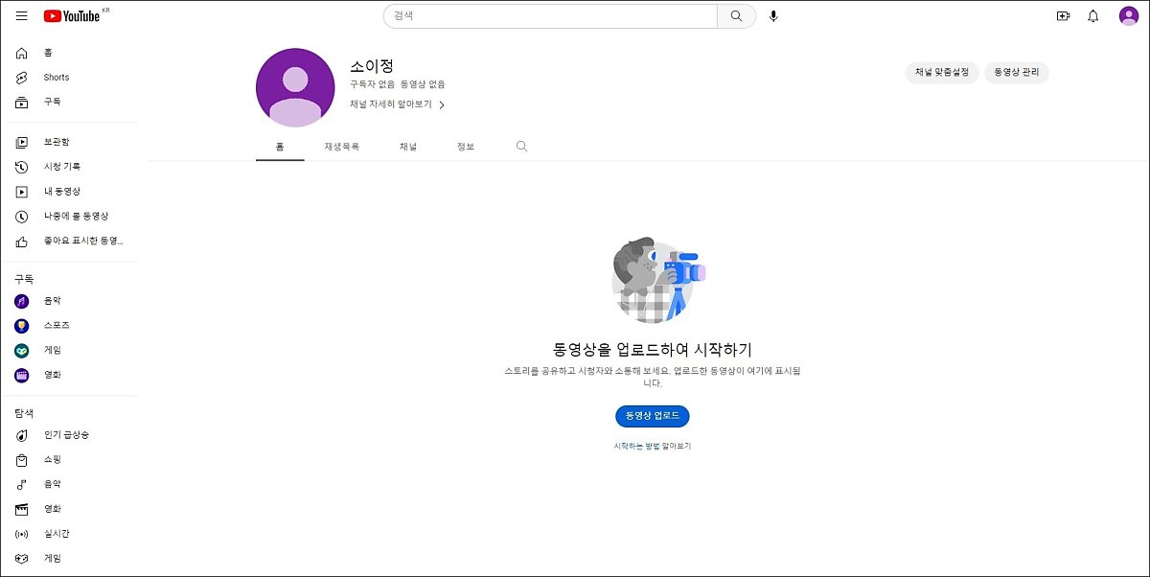Search within channel using magnifier icon
The height and width of the screenshot is (577, 1150).
(x=521, y=147)
